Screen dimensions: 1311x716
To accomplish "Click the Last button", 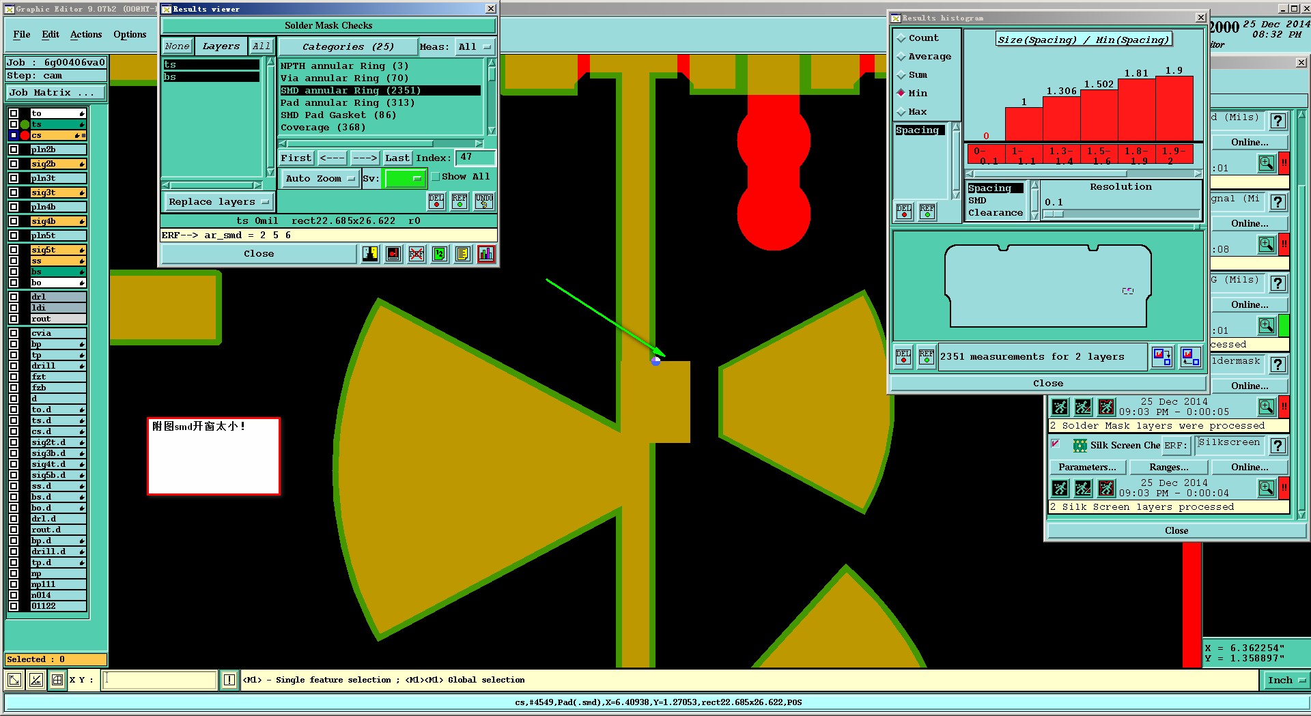I will [x=397, y=158].
